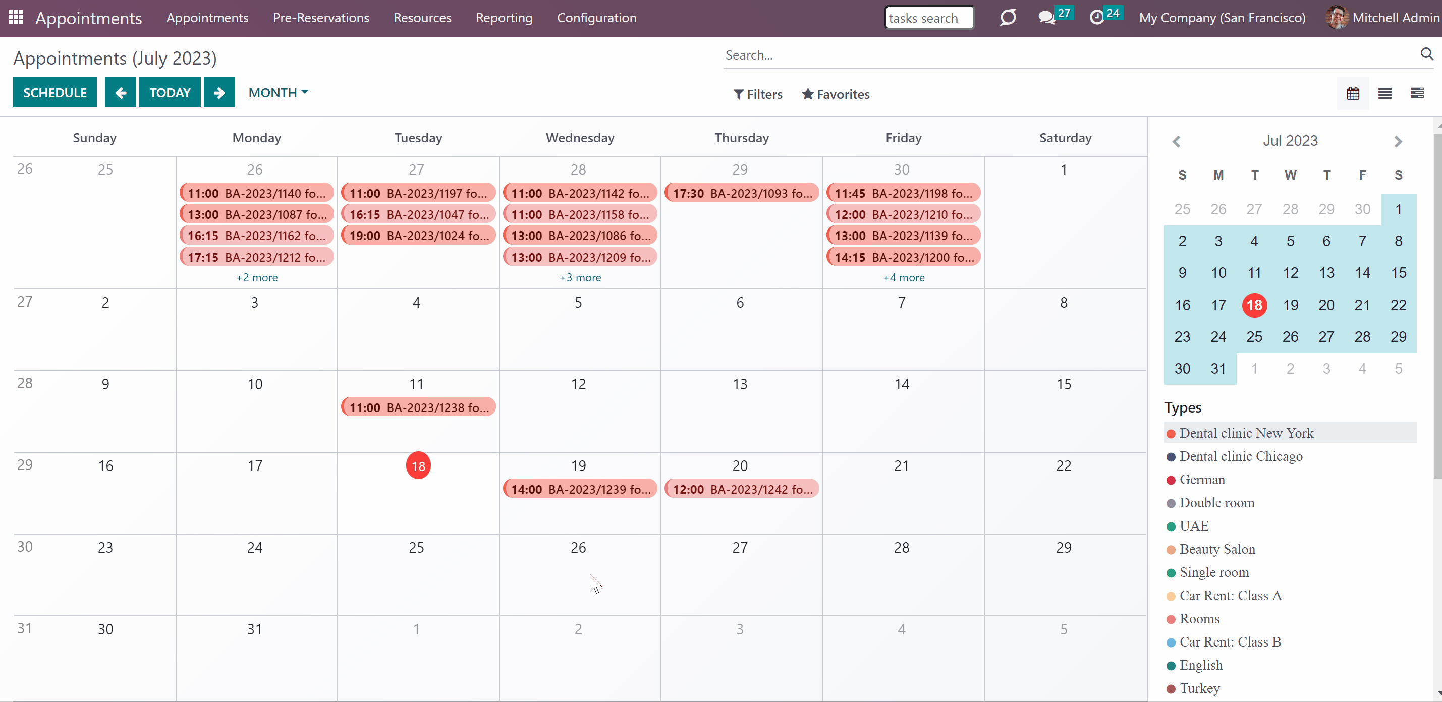The height and width of the screenshot is (702, 1442).
Task: Click the tasks search input box
Action: (x=929, y=18)
